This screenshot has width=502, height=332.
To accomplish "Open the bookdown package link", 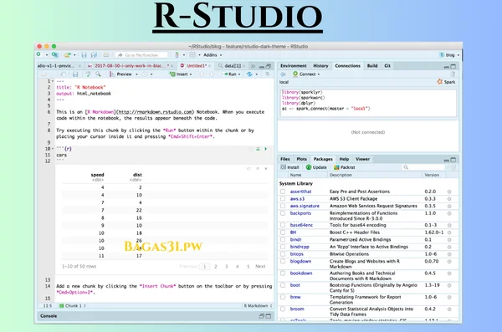I will [301, 273].
